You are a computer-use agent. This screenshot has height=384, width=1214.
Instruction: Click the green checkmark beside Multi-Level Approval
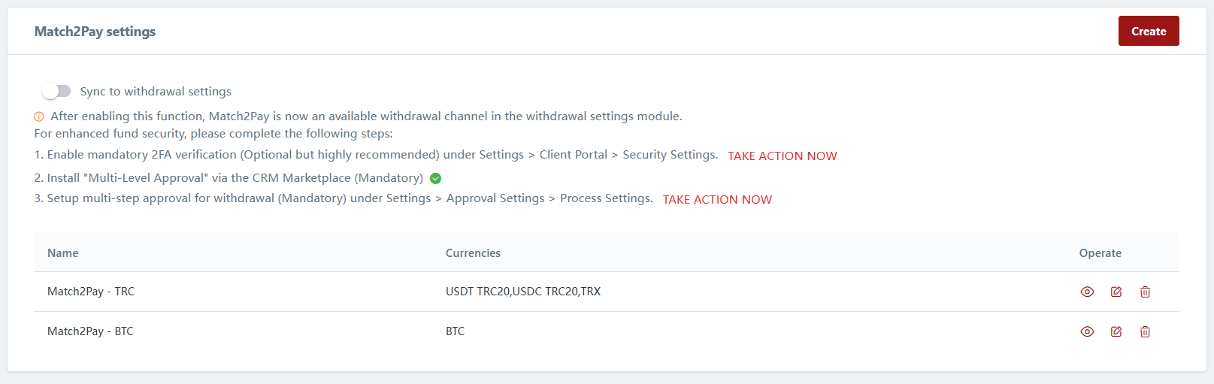pos(435,178)
